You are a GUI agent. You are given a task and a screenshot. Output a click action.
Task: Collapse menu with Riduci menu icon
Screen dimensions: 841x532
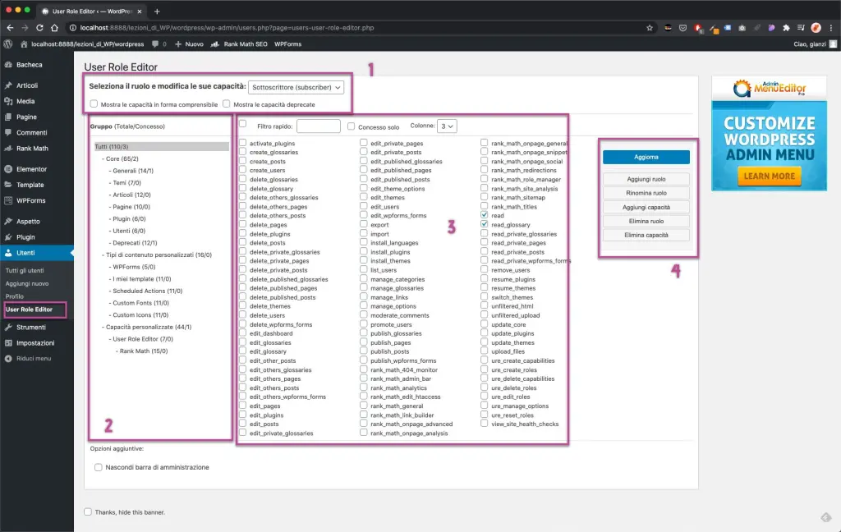[x=8, y=358]
